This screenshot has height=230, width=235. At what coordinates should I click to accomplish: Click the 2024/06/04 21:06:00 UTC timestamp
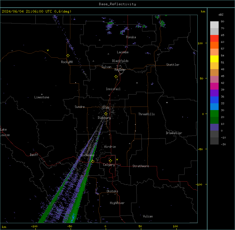pyautogui.click(x=27, y=11)
